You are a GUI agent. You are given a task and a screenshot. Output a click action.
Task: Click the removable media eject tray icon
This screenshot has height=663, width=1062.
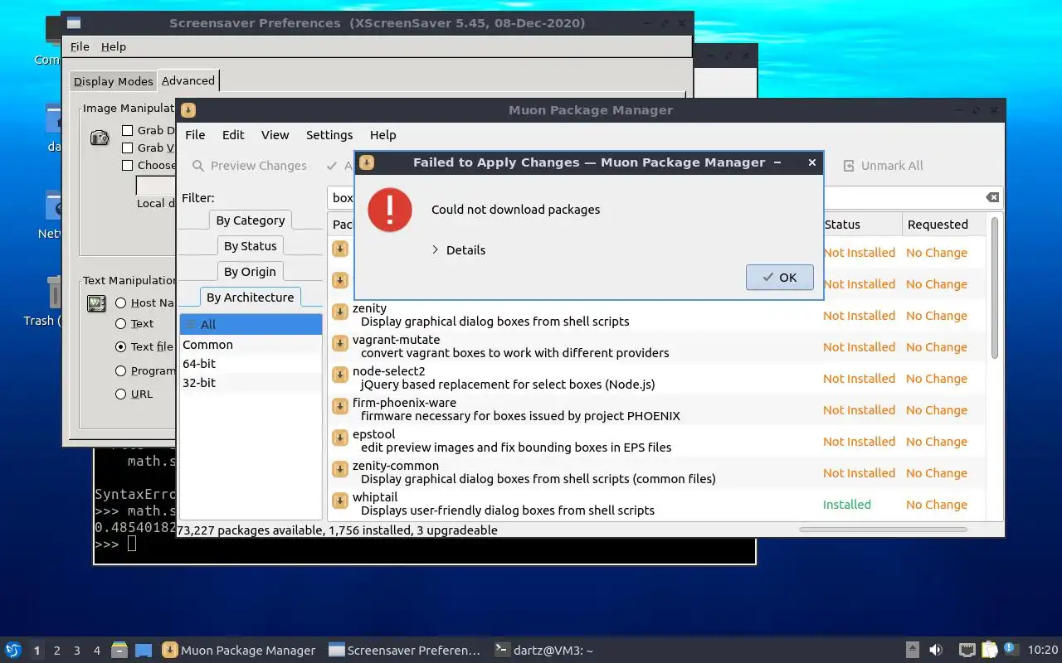[912, 650]
